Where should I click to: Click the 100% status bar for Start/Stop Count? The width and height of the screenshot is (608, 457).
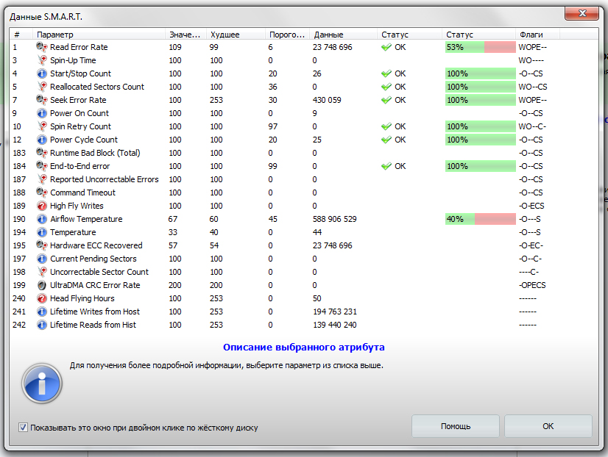coord(481,73)
